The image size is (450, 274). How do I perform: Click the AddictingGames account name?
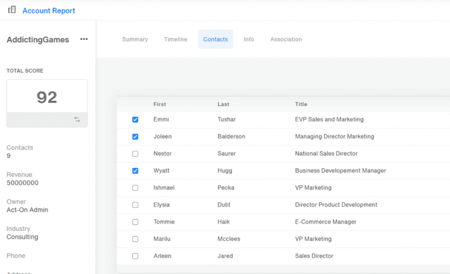[38, 40]
